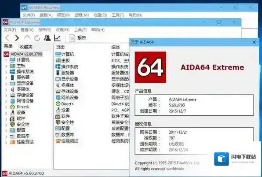Viewport: 262px width, 177px height.
Task: Select the DirectX icon in the page list
Action: [x=58, y=104]
